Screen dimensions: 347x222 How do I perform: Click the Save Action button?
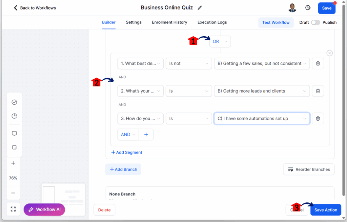coord(326,210)
